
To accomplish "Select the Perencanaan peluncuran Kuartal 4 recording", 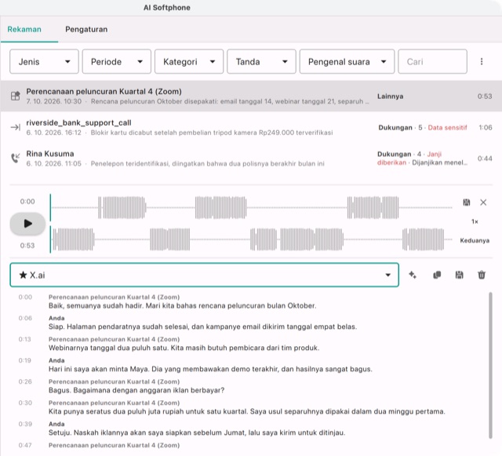I will (251, 96).
